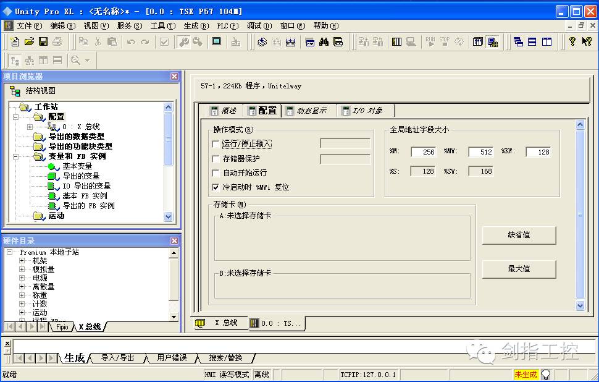599x382 pixels.
Task: Click the Project Browser monitor icon
Action: pyautogui.click(x=217, y=41)
